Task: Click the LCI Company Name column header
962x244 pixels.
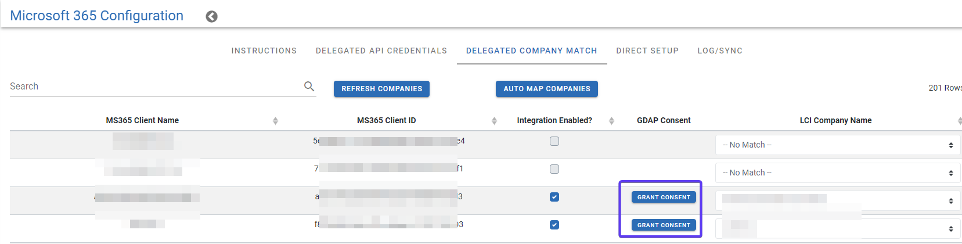Action: tap(835, 120)
